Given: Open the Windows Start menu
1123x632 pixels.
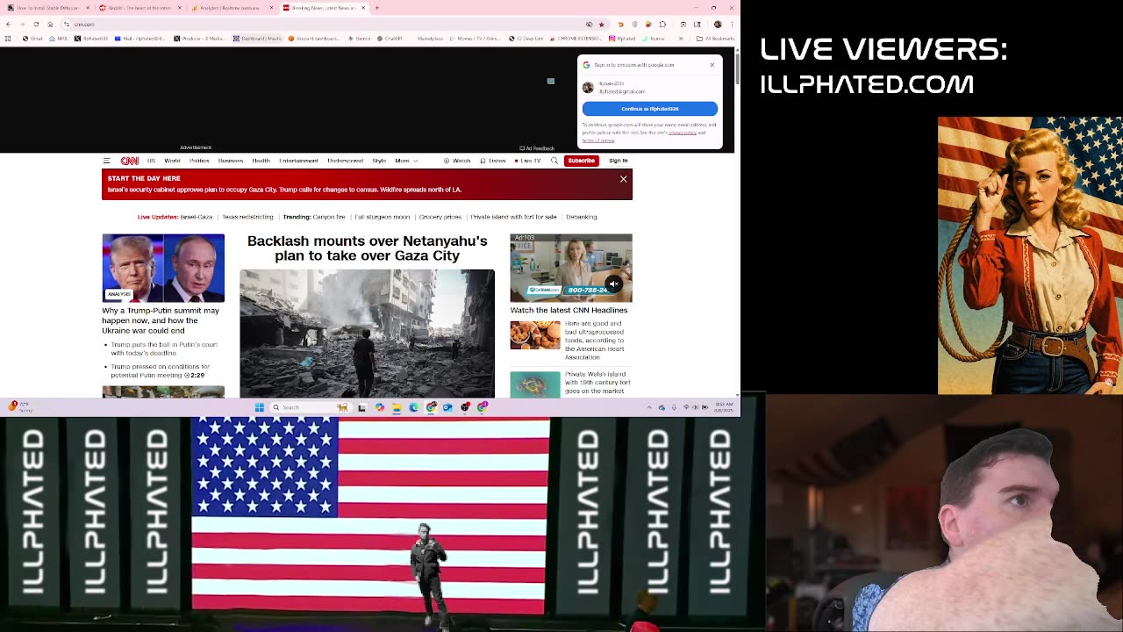Looking at the screenshot, I should (259, 407).
